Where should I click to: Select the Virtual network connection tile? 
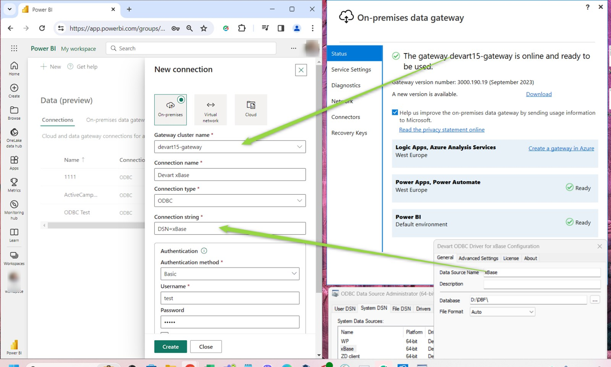click(x=210, y=110)
